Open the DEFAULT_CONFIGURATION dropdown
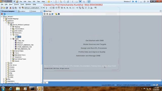This screenshot has height=91, width=162. (x=41, y=8)
